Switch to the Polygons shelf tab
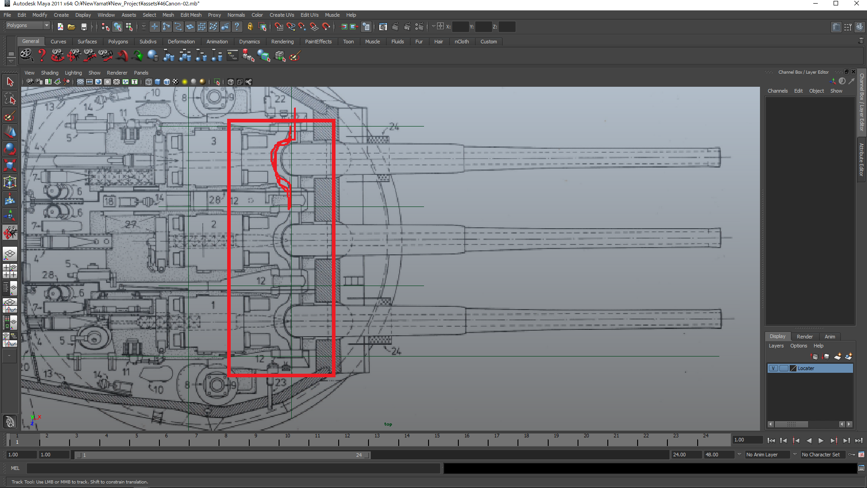Image resolution: width=867 pixels, height=488 pixels. [118, 42]
